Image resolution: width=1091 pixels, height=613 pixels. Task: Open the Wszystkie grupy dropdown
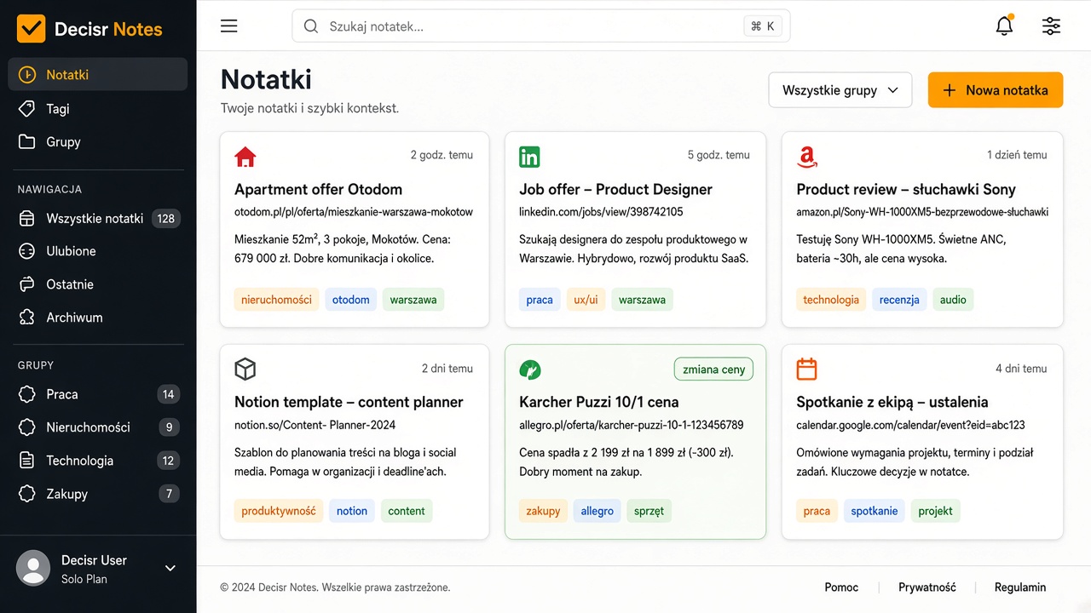click(x=840, y=90)
